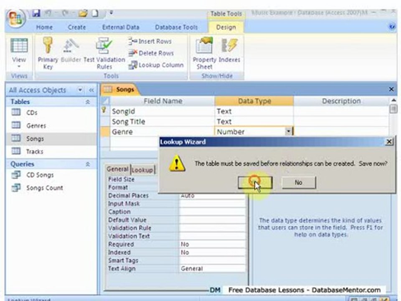Collapse the navigation pane shutter bar
The height and width of the screenshot is (301, 401).
[x=91, y=90]
